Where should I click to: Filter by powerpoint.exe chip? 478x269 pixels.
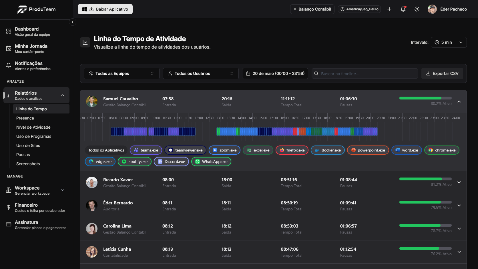coord(368,150)
